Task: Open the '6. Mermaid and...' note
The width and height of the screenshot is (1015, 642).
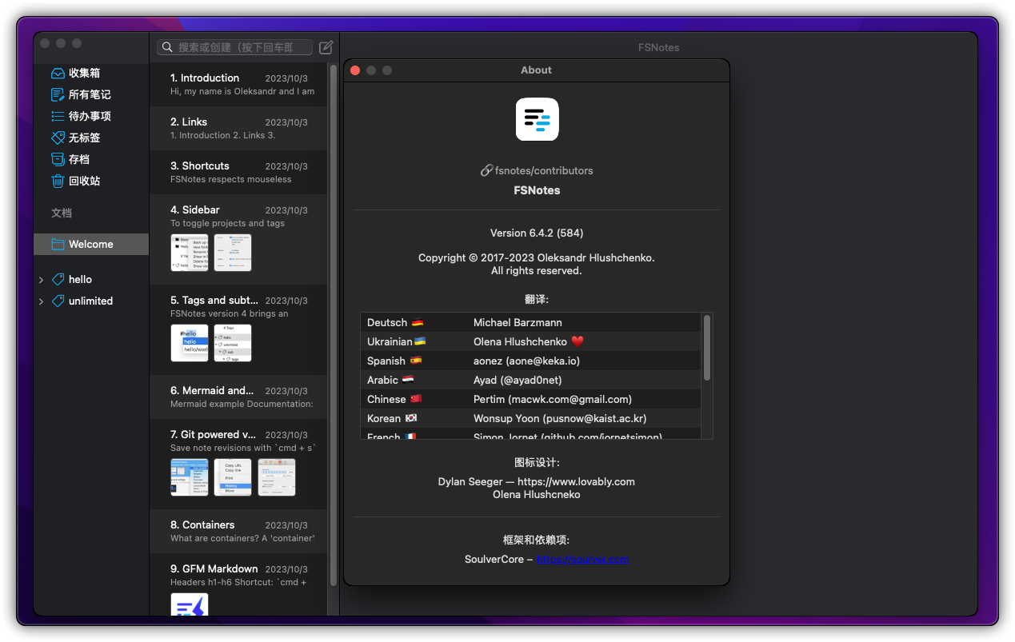Action: [x=238, y=397]
